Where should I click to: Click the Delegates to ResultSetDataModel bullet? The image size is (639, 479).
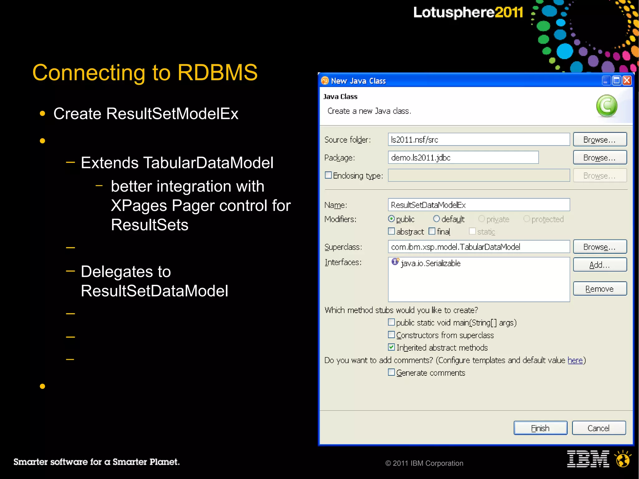click(154, 281)
